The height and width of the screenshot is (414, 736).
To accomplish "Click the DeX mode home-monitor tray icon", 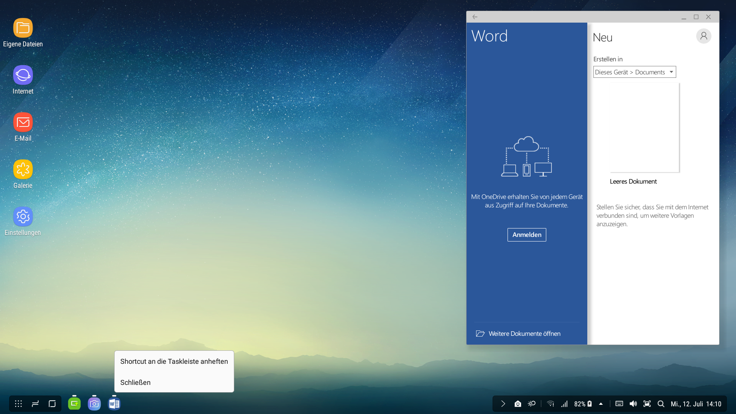I will coord(518,404).
